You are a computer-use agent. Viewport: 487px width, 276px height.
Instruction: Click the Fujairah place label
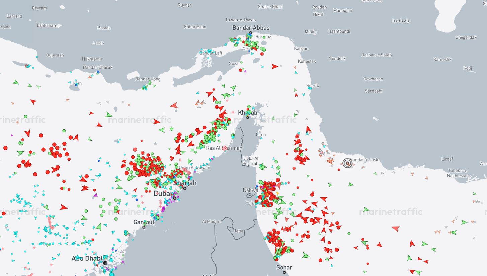click(252, 203)
